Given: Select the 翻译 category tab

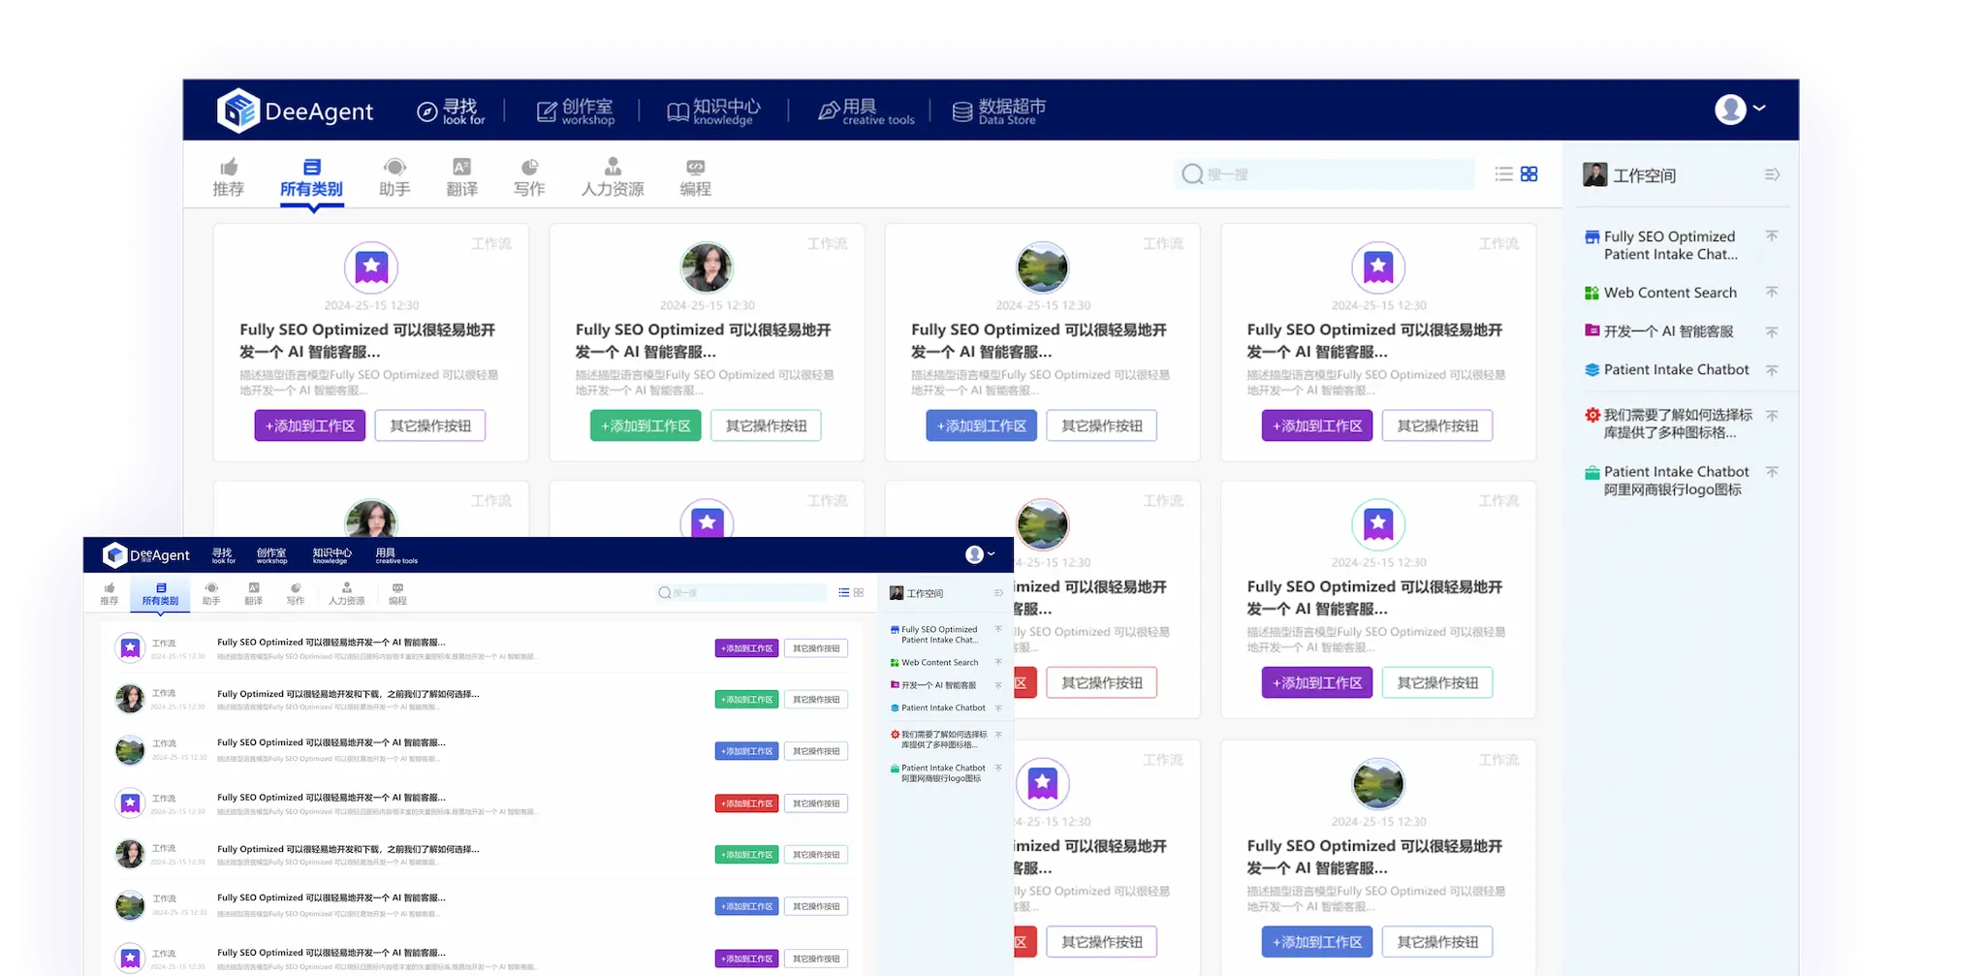Looking at the screenshot, I should point(461,177).
